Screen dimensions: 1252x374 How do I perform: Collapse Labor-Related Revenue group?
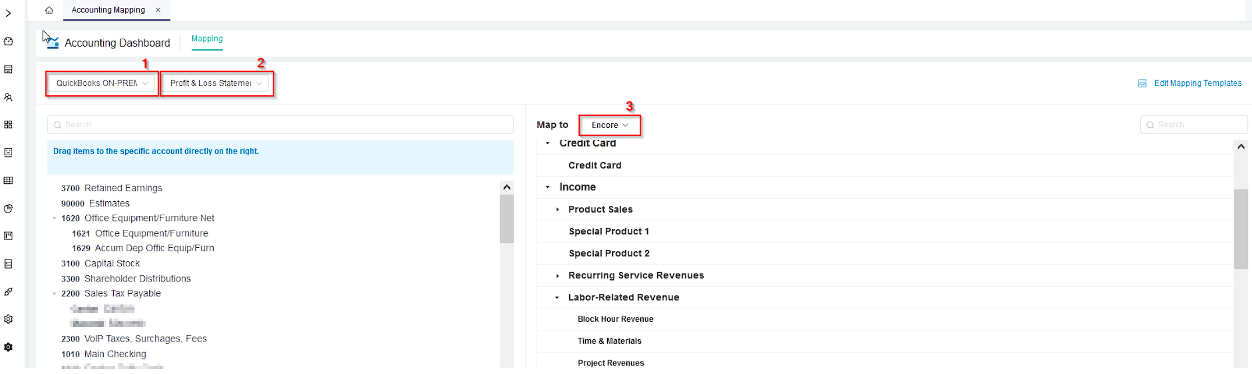pos(557,298)
